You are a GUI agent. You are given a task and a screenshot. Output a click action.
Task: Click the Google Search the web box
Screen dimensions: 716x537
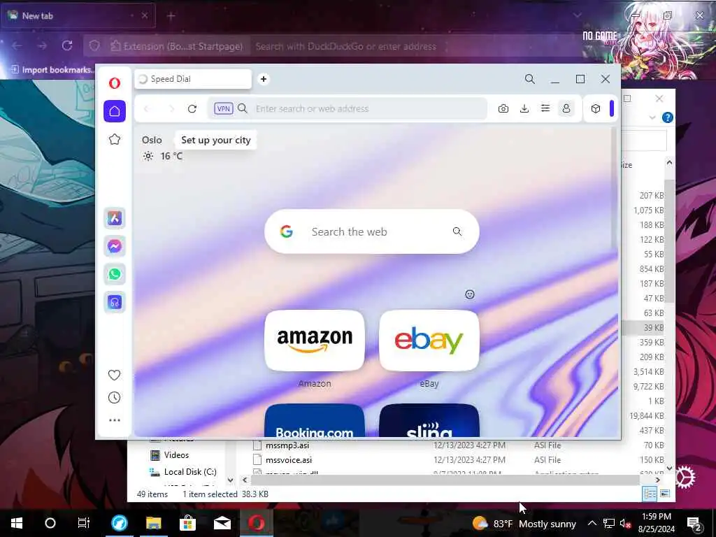(x=372, y=231)
